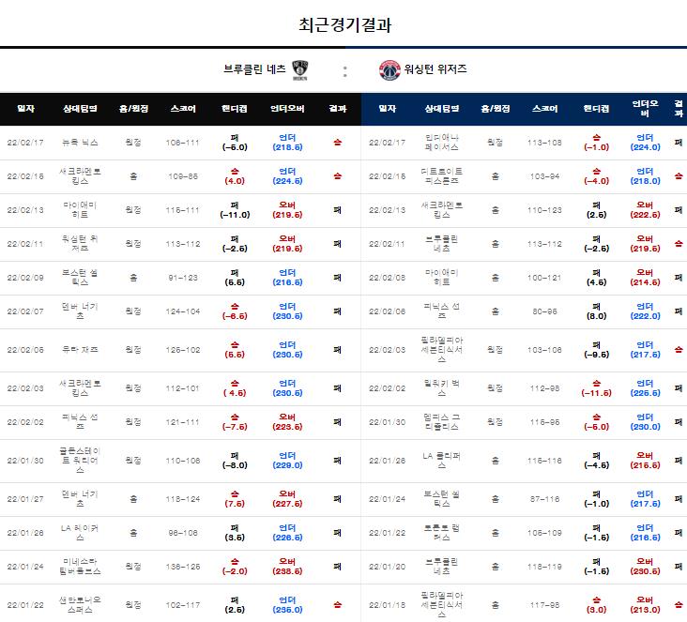687x622 pixels.
Task: Click the 오버 (213.0) under-over cell
Action: point(645,605)
